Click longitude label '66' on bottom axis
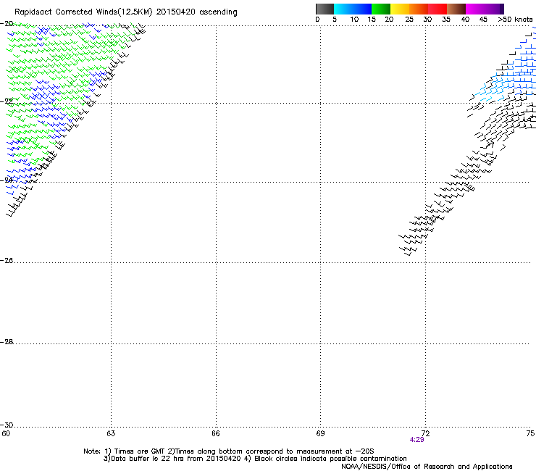 pyautogui.click(x=216, y=434)
